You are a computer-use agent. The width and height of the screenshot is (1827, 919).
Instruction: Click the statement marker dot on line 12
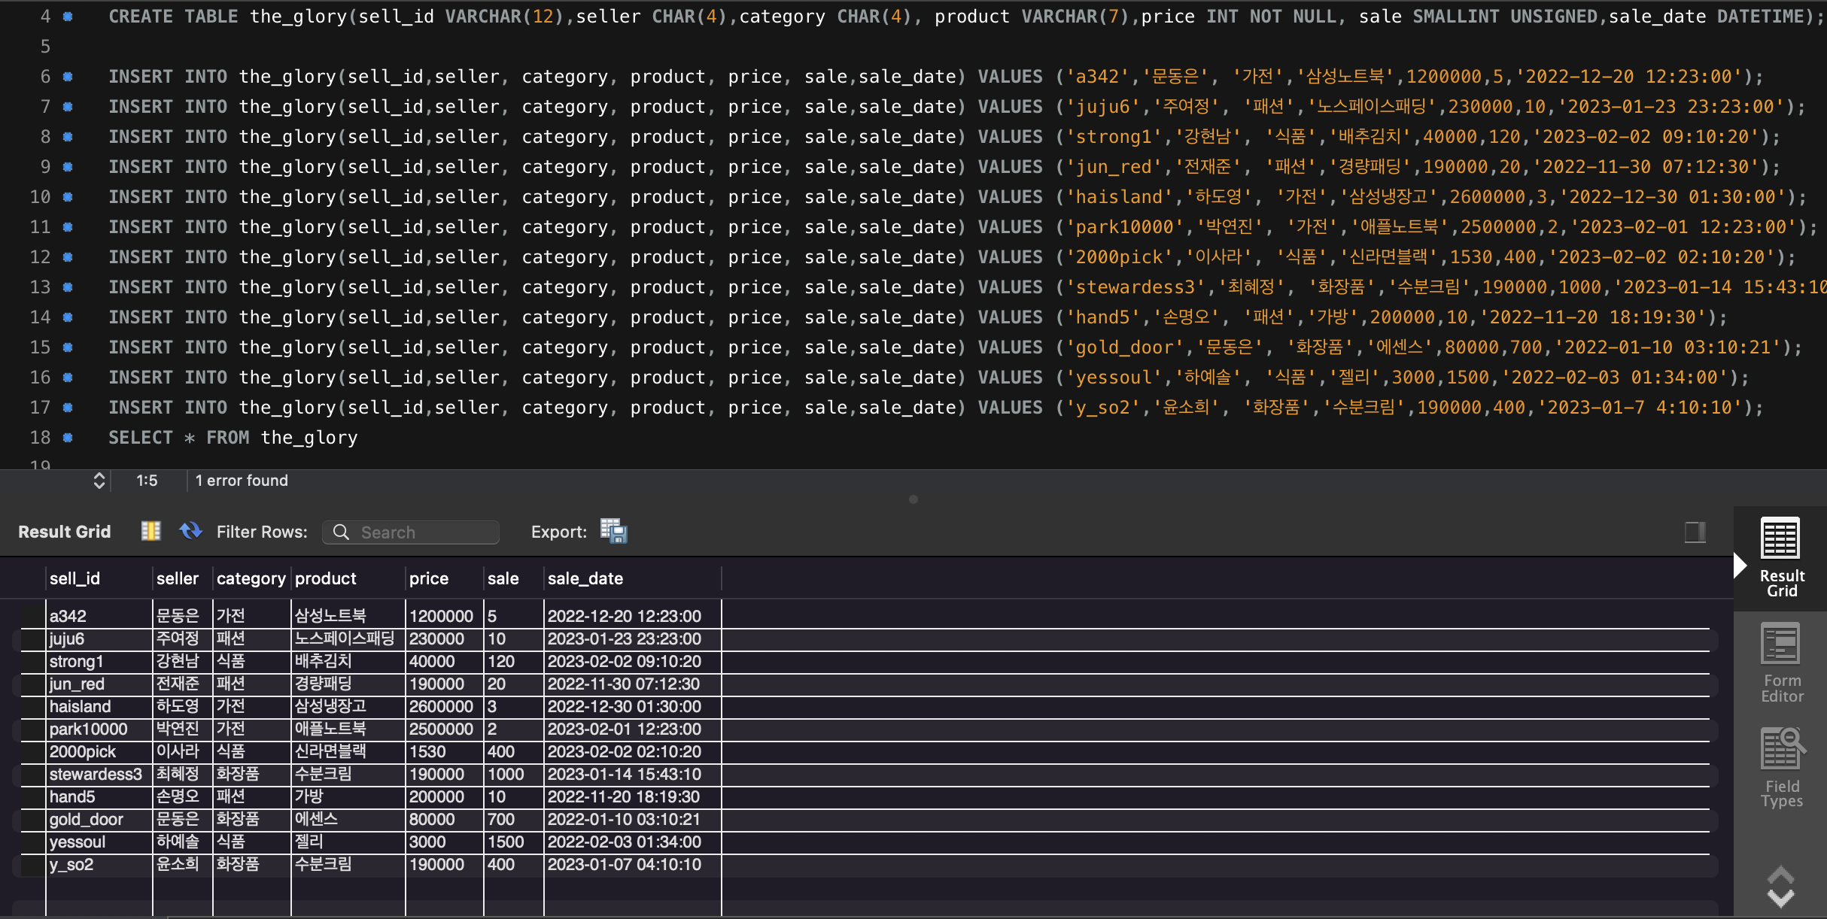[68, 257]
